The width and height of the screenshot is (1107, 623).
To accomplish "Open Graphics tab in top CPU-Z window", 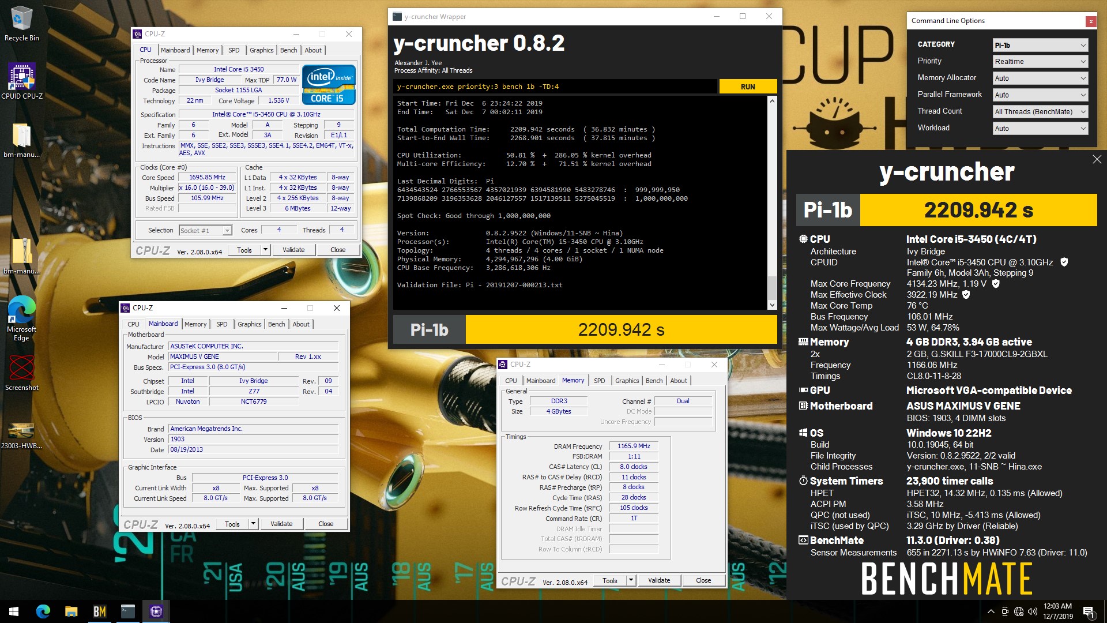I will [261, 50].
